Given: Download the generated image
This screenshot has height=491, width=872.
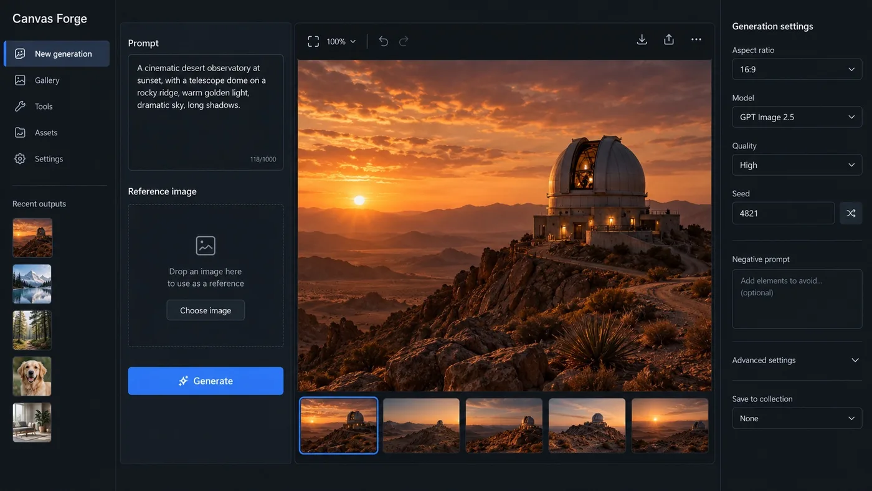Looking at the screenshot, I should click(642, 39).
